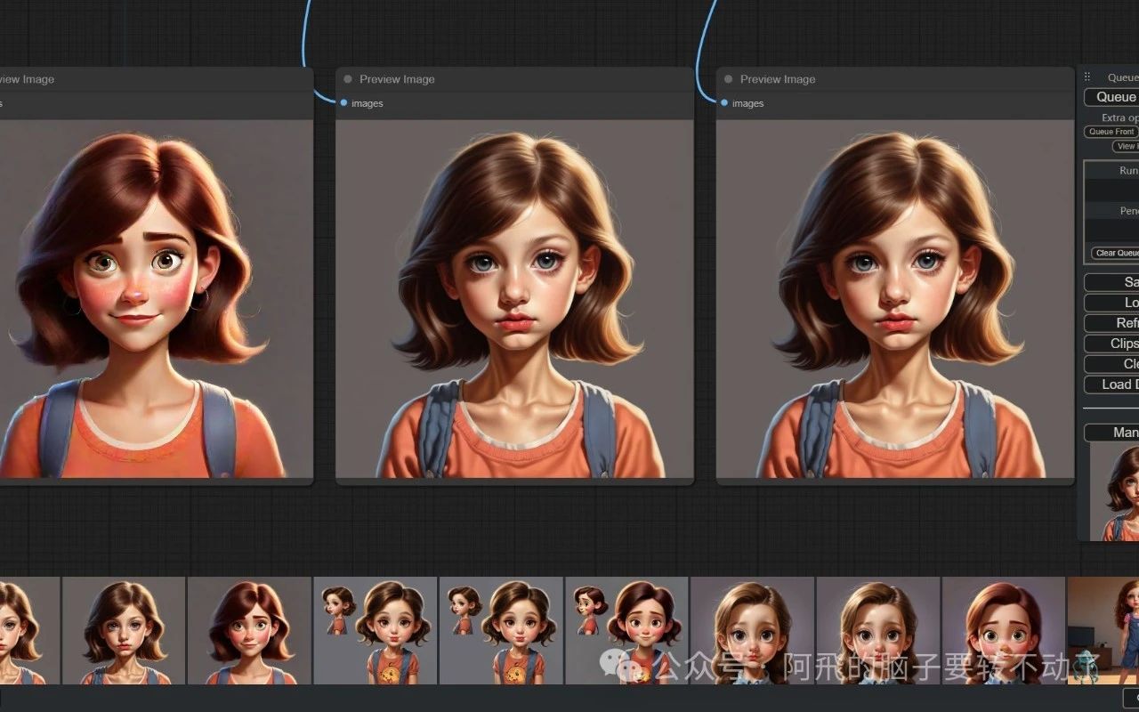Click the Load button below Save
The height and width of the screenshot is (712, 1139).
tap(1111, 303)
